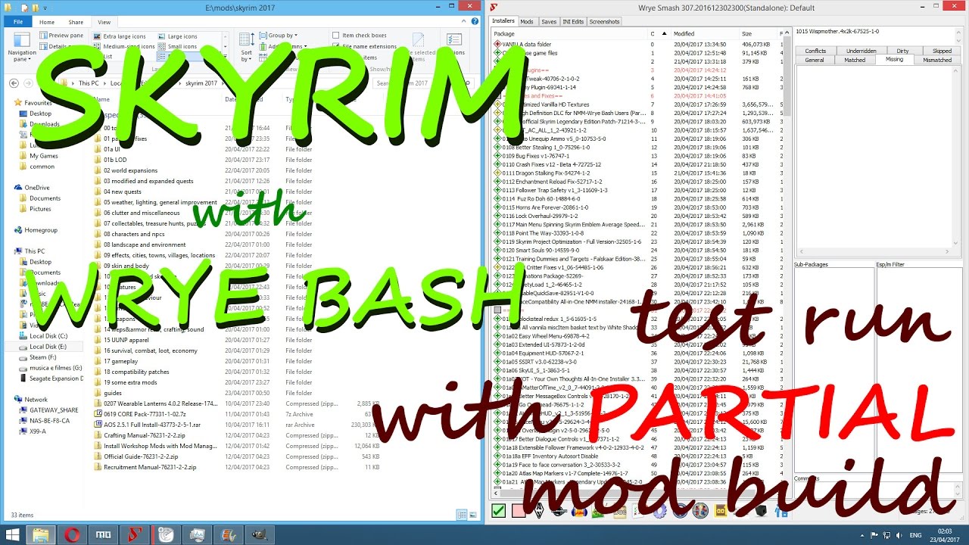
Task: Open Opera from the taskbar
Action: point(73,535)
